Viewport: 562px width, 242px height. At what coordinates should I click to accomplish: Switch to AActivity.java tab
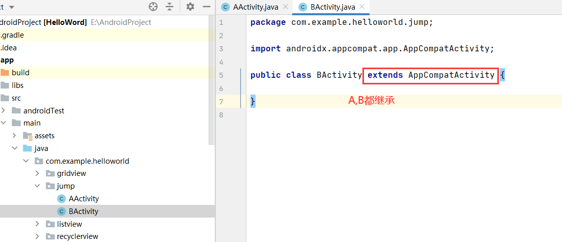click(255, 7)
